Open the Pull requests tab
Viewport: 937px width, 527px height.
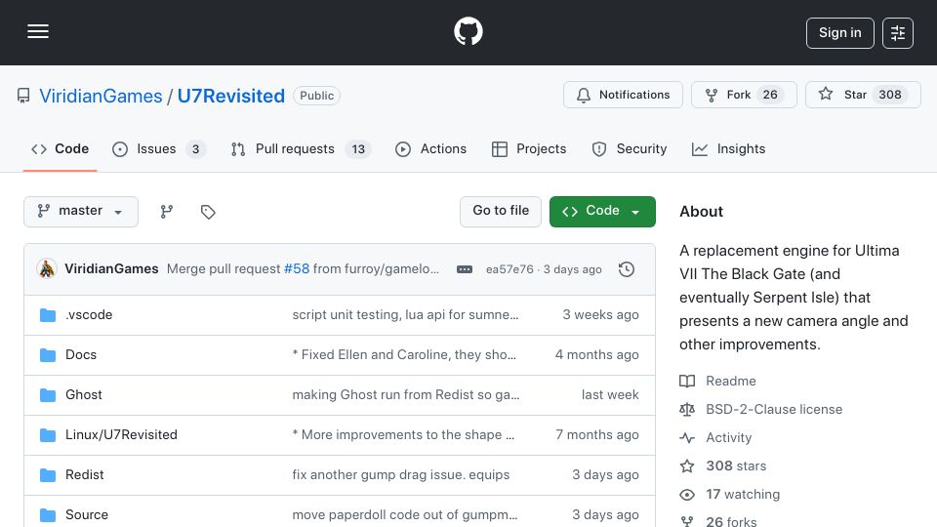(301, 148)
